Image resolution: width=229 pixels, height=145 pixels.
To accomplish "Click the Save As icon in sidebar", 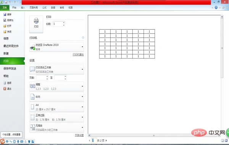I will click(5, 20).
